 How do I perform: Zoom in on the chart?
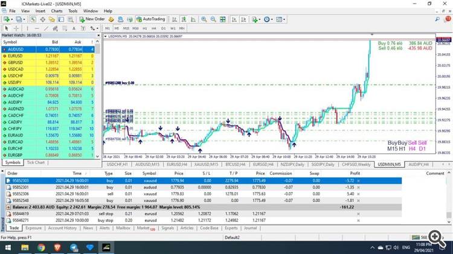pyautogui.click(x=204, y=19)
